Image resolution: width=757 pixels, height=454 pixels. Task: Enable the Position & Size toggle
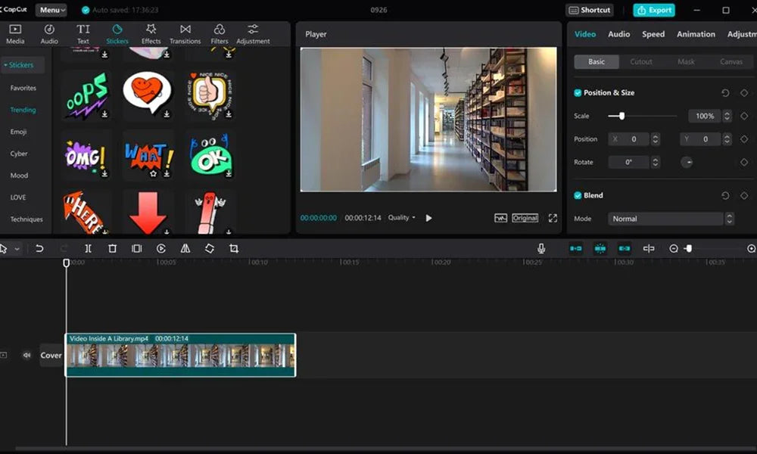576,92
